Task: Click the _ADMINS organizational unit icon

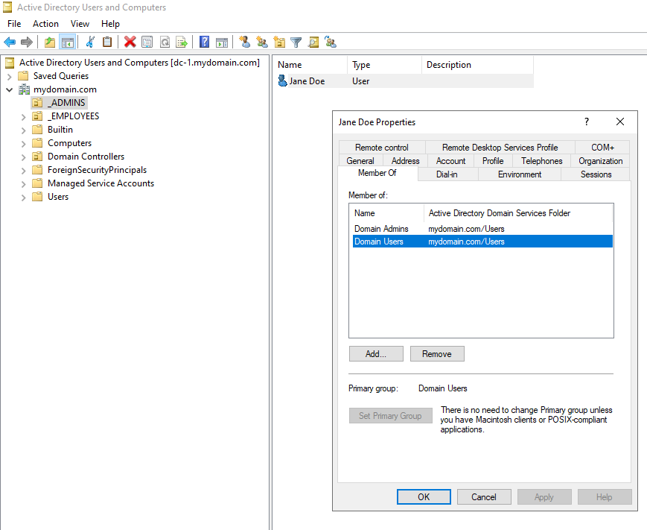Action: [x=37, y=102]
